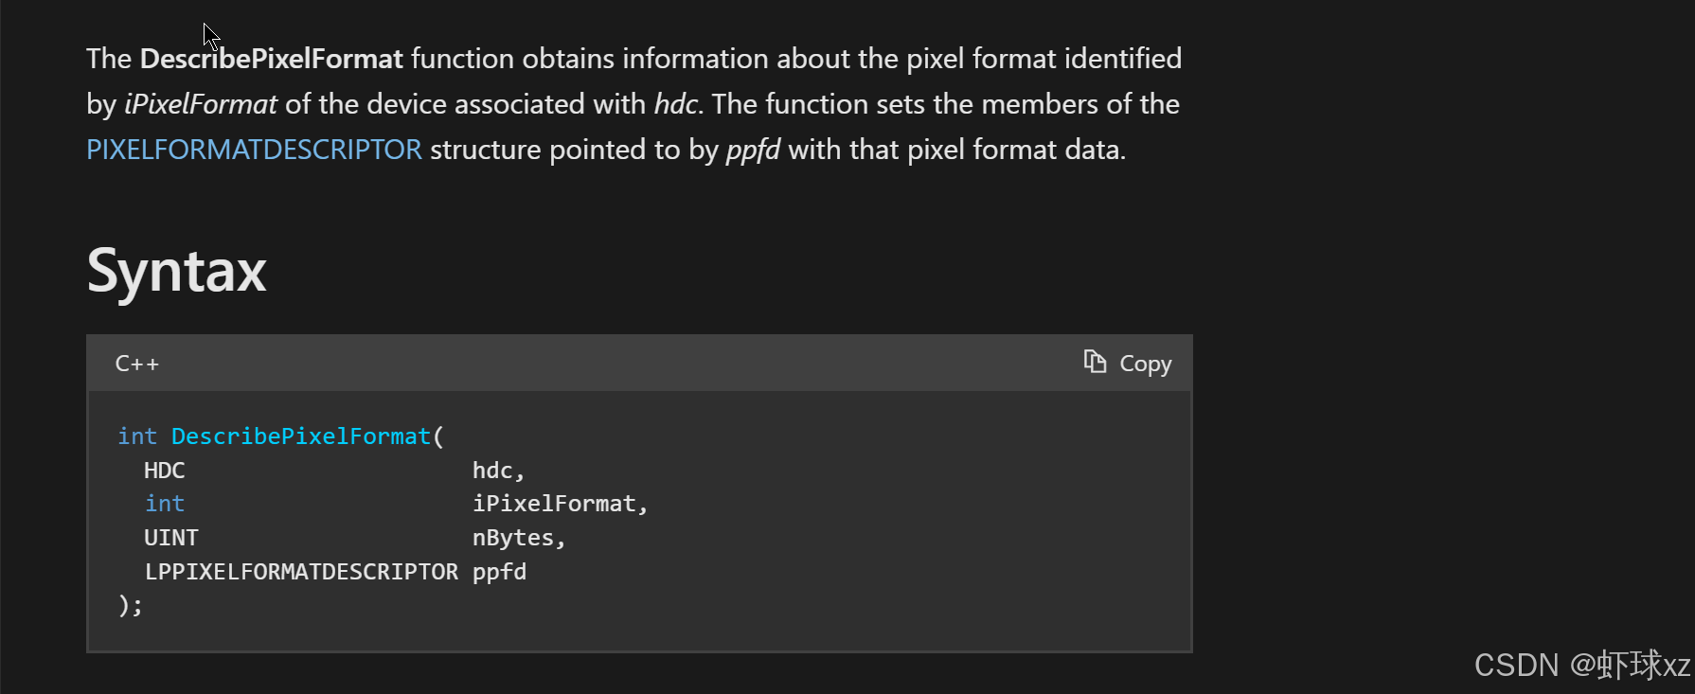This screenshot has width=1695, height=694.
Task: Click the Copy button label
Action: click(x=1146, y=364)
